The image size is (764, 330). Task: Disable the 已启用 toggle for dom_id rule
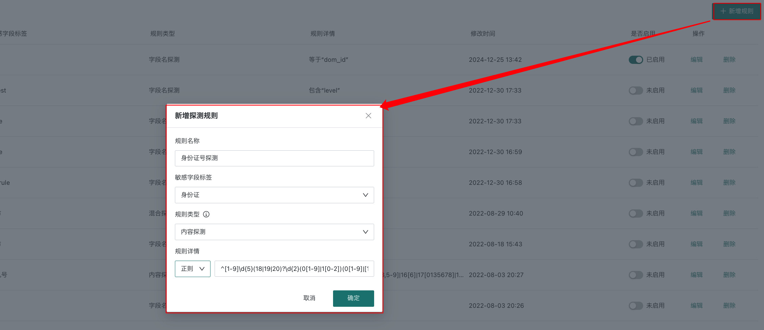(636, 60)
